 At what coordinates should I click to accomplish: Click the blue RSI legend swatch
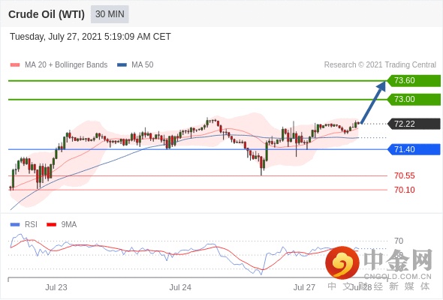click(x=15, y=225)
